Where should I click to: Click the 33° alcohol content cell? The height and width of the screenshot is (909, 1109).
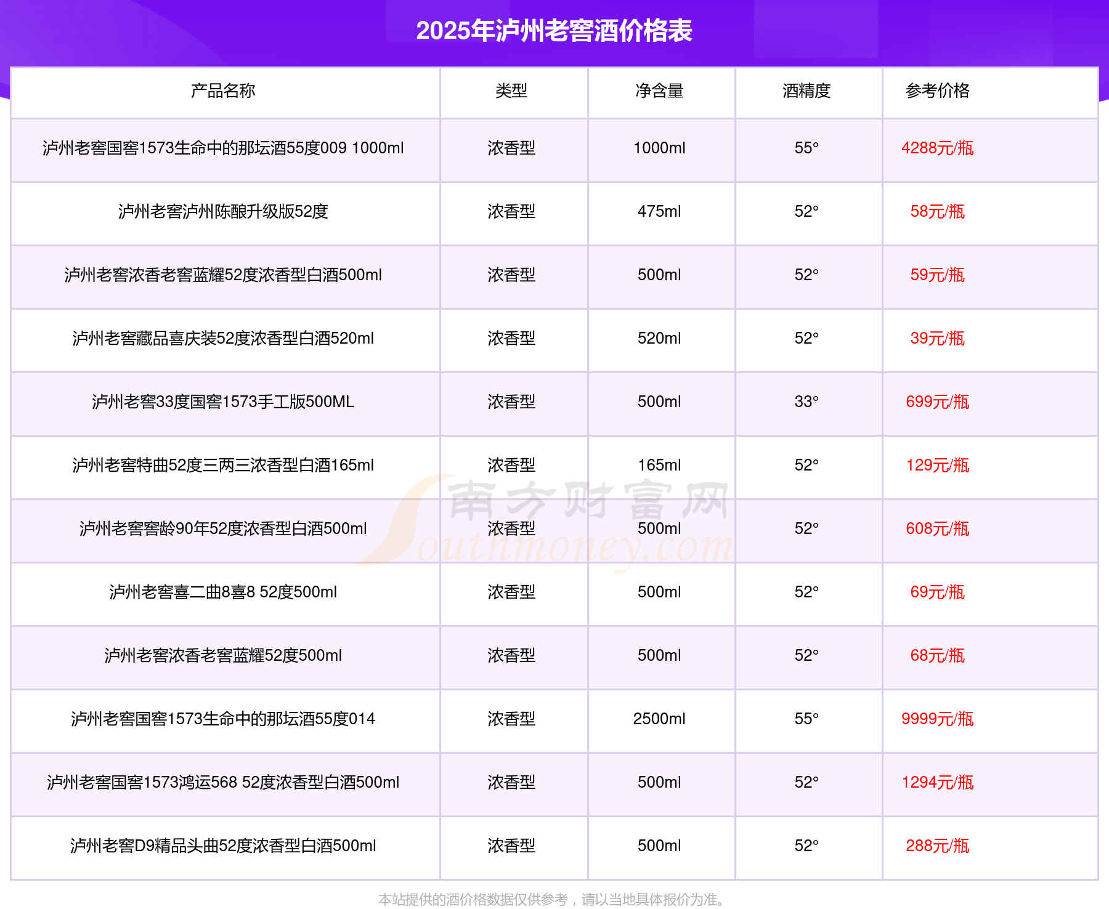[x=806, y=402]
